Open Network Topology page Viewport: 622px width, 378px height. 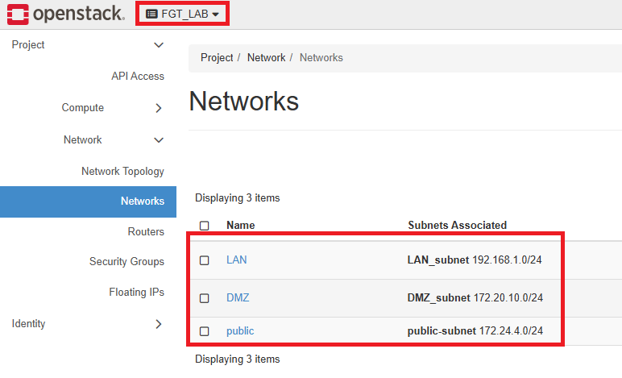pyautogui.click(x=122, y=172)
